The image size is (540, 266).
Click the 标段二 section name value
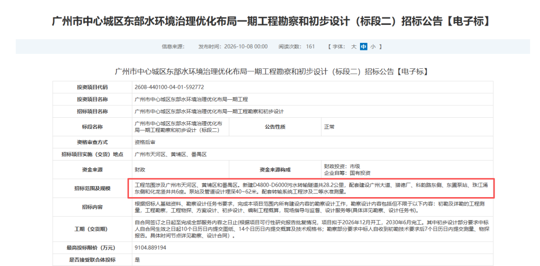[178, 127]
